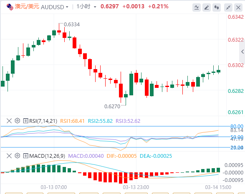The image size is (245, 194).
Task: Click the 03-13 23:00 time label
Action: tap(136, 187)
